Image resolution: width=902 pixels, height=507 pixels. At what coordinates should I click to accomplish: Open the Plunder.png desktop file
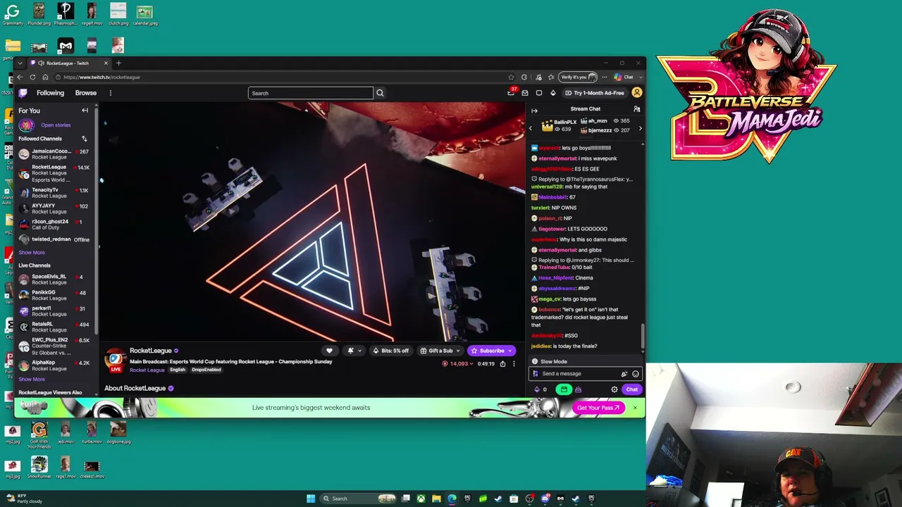(x=39, y=14)
